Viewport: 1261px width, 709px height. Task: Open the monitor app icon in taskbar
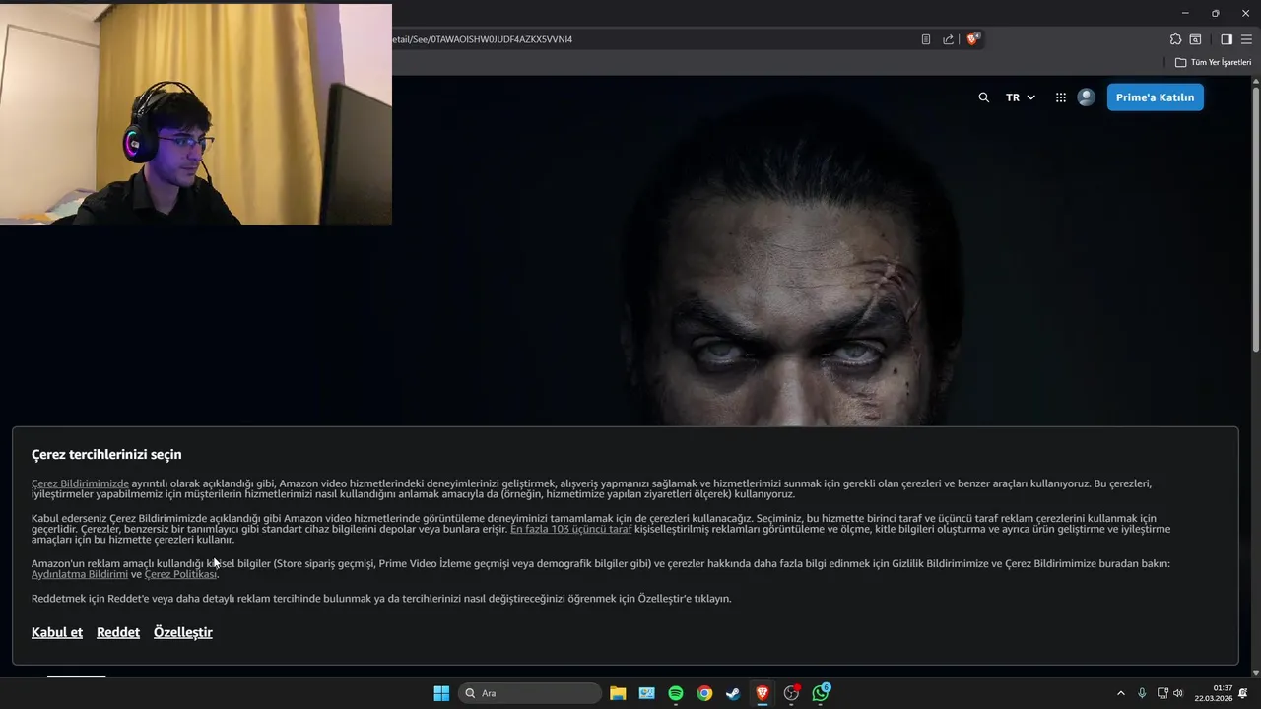pos(646,693)
